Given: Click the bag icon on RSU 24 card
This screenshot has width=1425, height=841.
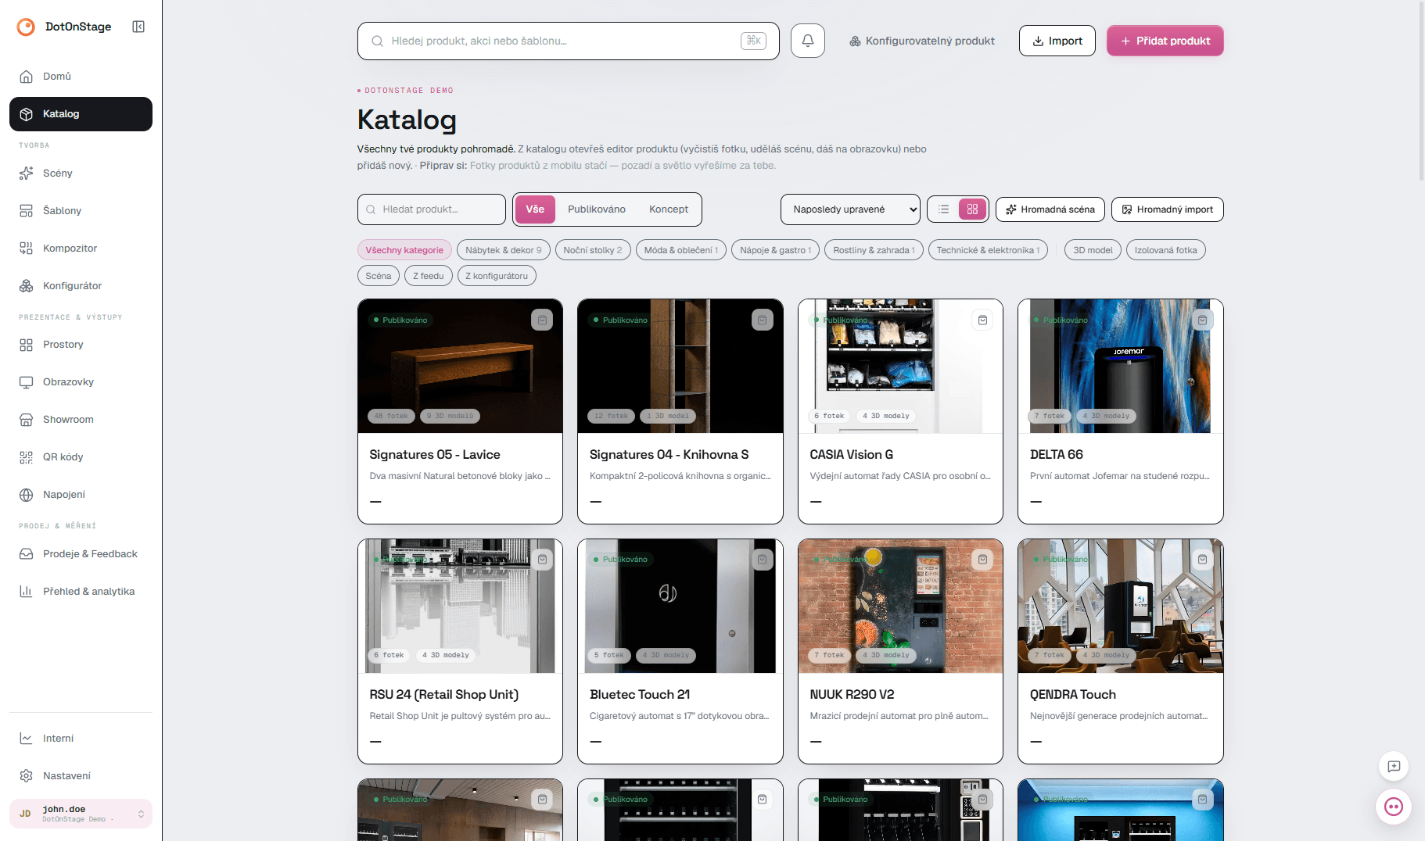Looking at the screenshot, I should 542,559.
